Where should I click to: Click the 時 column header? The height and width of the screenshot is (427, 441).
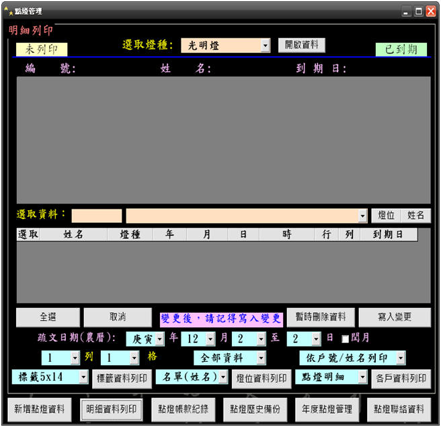coord(286,234)
